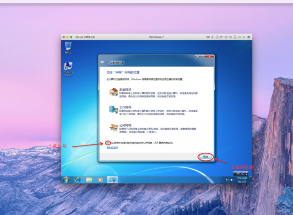Click the network adapter icon in Parallels toolbar
Image resolution: width=293 pixels, height=215 pixels.
point(222,37)
